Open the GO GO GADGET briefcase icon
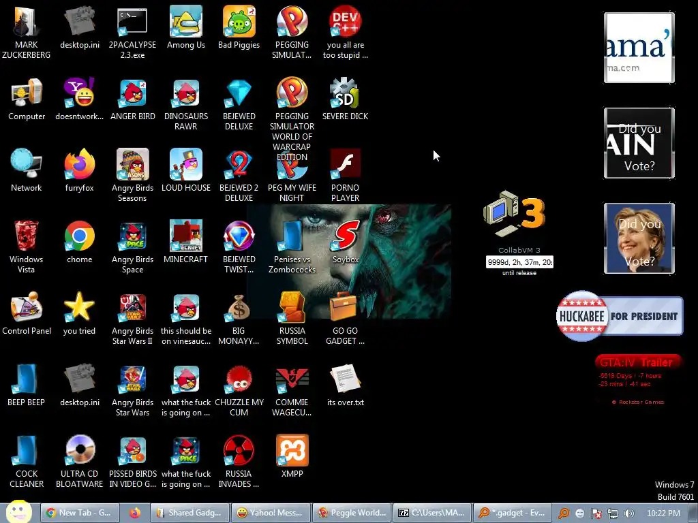This screenshot has width=698, height=523. point(346,319)
